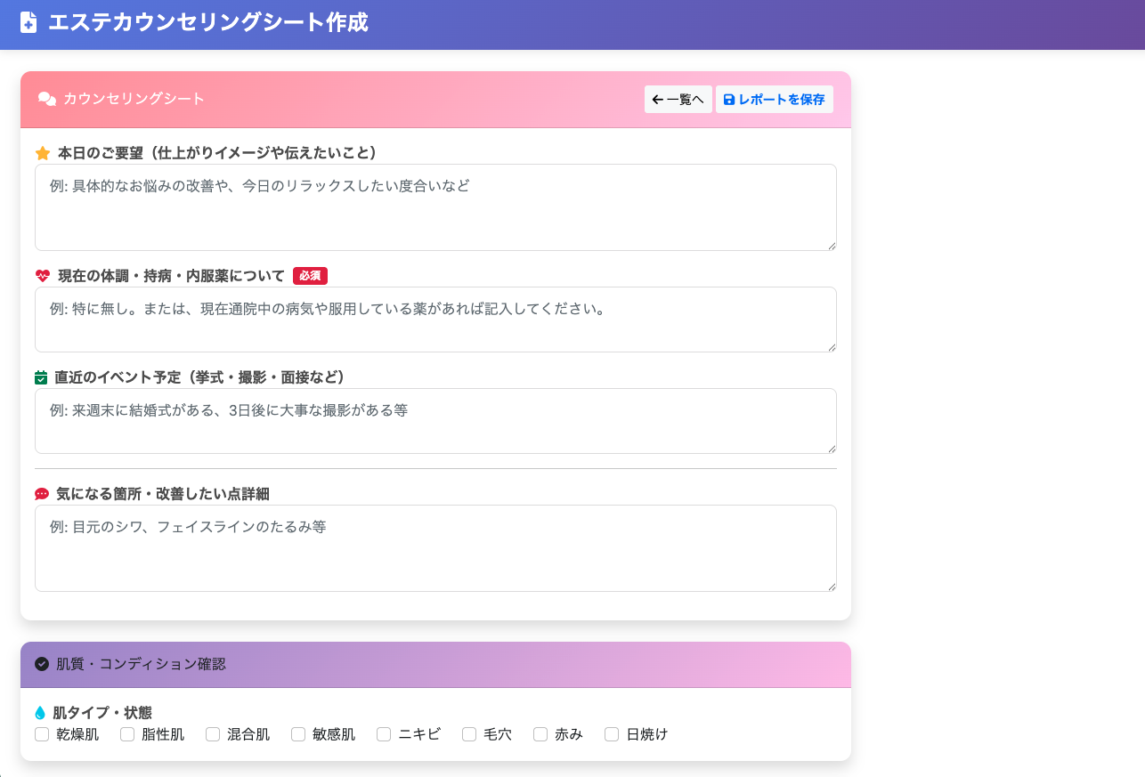Click the star icon next to 本日のご要望
1145x777 pixels.
[x=43, y=152]
